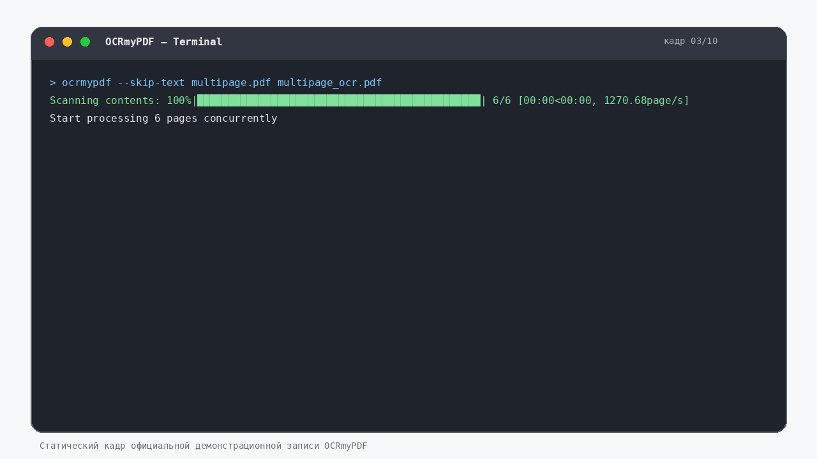Viewport: 817px width, 459px height.
Task: Click the "Scanning contents: 100%" label
Action: (121, 101)
